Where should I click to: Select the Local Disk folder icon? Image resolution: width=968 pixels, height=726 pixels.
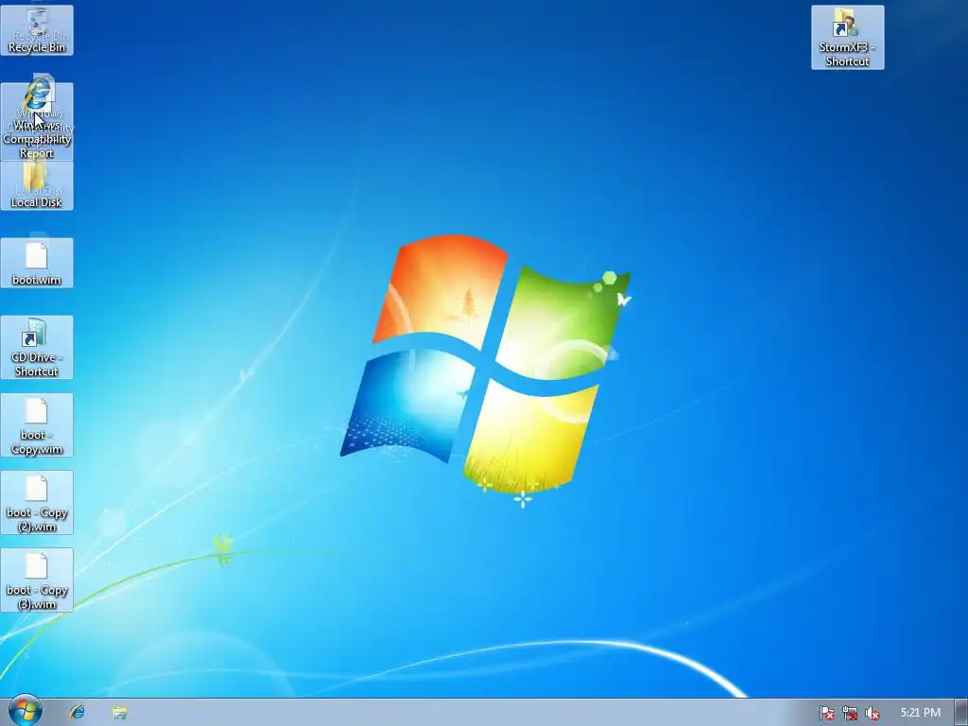point(37,186)
